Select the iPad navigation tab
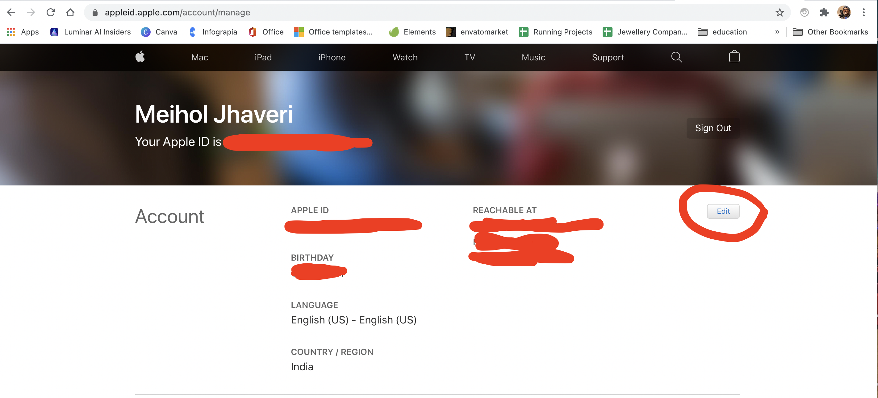This screenshot has height=398, width=878. 263,57
